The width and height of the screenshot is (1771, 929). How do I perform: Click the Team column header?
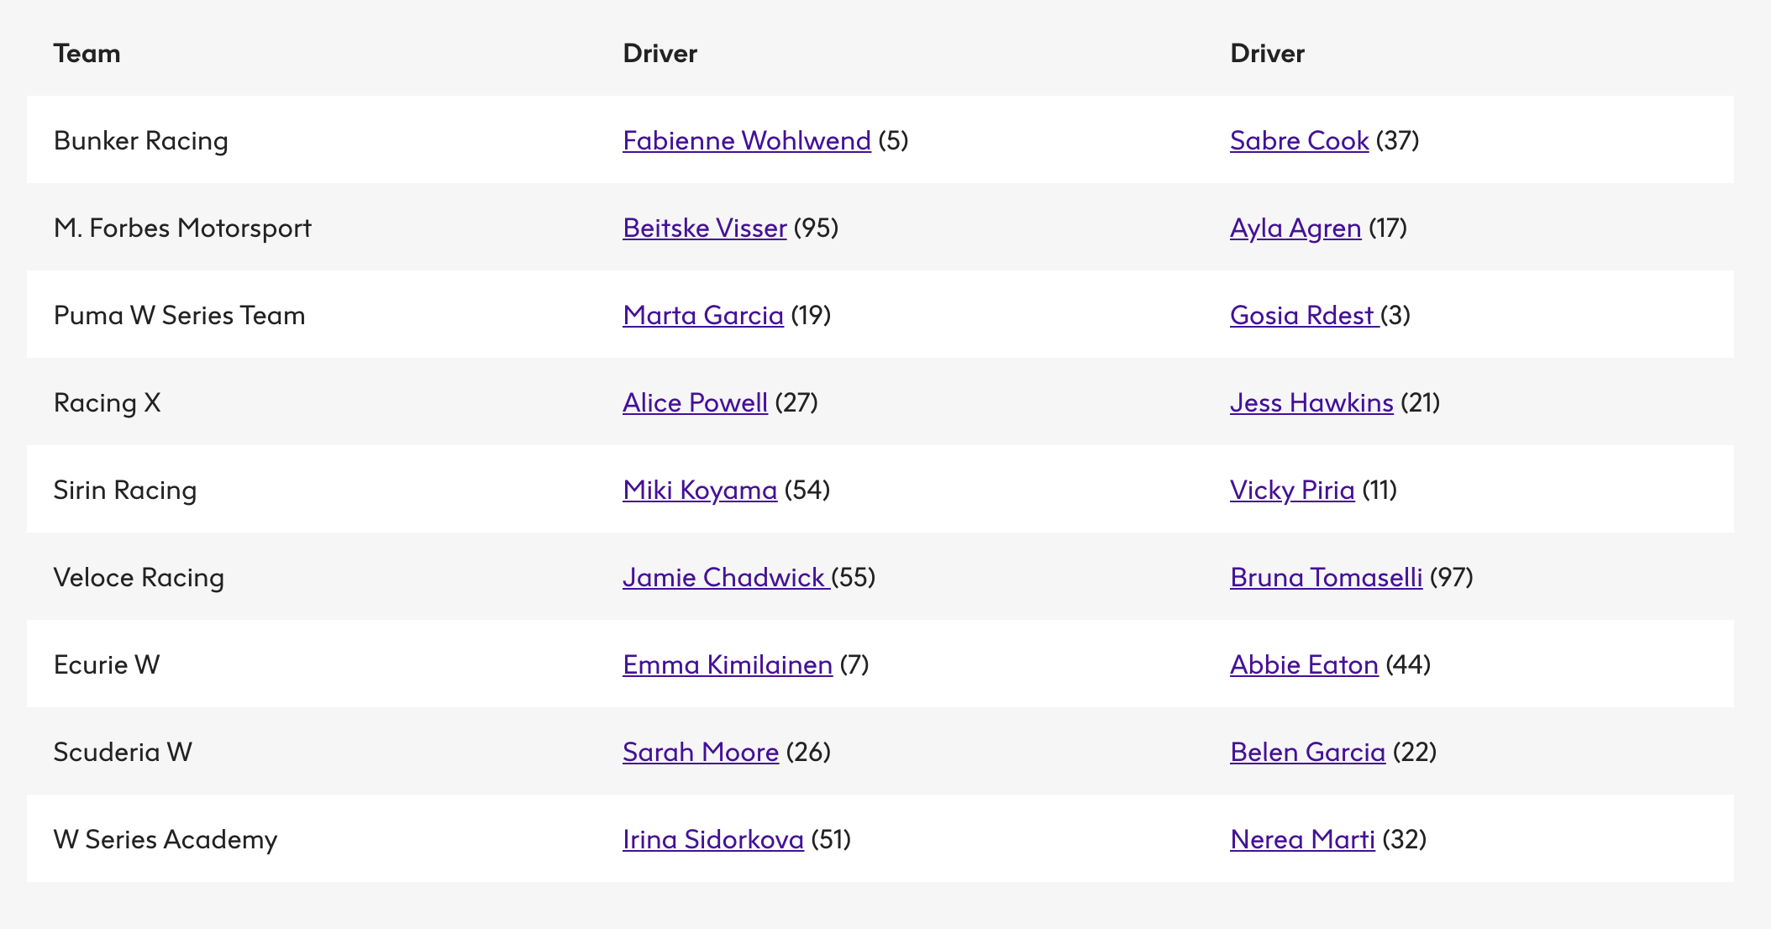(87, 53)
